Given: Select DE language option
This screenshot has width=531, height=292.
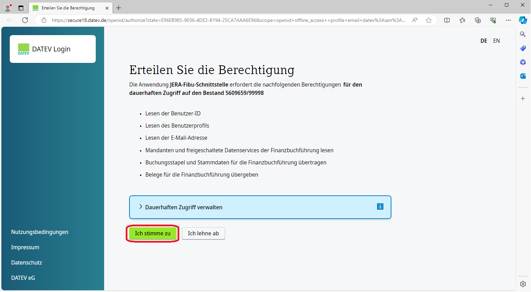Looking at the screenshot, I should pos(484,41).
